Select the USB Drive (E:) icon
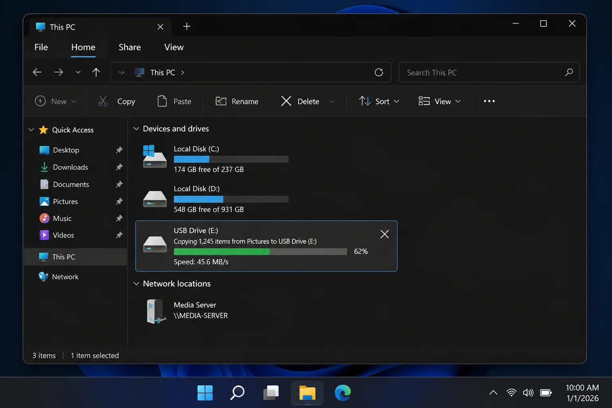The image size is (612, 408). click(x=155, y=244)
